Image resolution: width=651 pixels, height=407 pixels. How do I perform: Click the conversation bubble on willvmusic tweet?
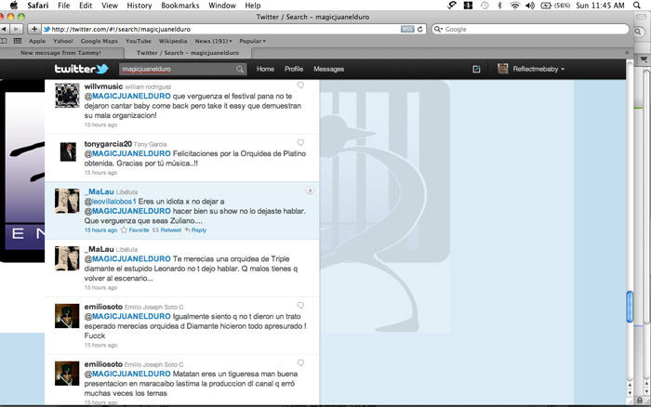click(x=300, y=85)
